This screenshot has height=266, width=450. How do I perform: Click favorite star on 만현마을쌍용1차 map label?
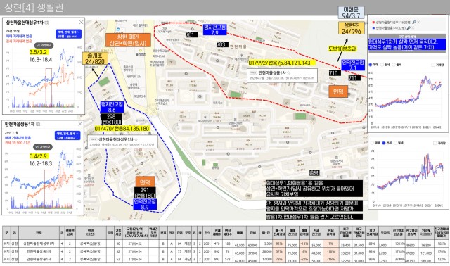289,73
